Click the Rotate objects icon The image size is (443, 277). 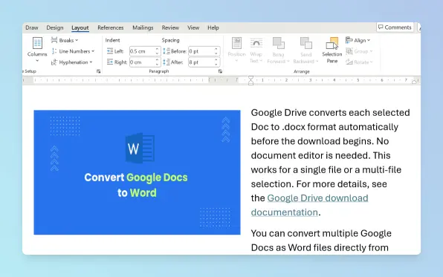349,62
